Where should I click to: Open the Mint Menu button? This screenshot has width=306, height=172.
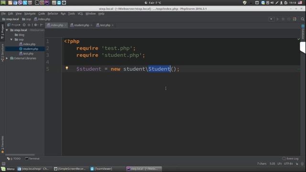point(8,169)
